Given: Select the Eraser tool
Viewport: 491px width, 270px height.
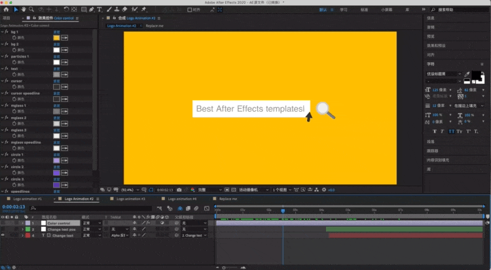Looking at the screenshot, I should [x=124, y=9].
